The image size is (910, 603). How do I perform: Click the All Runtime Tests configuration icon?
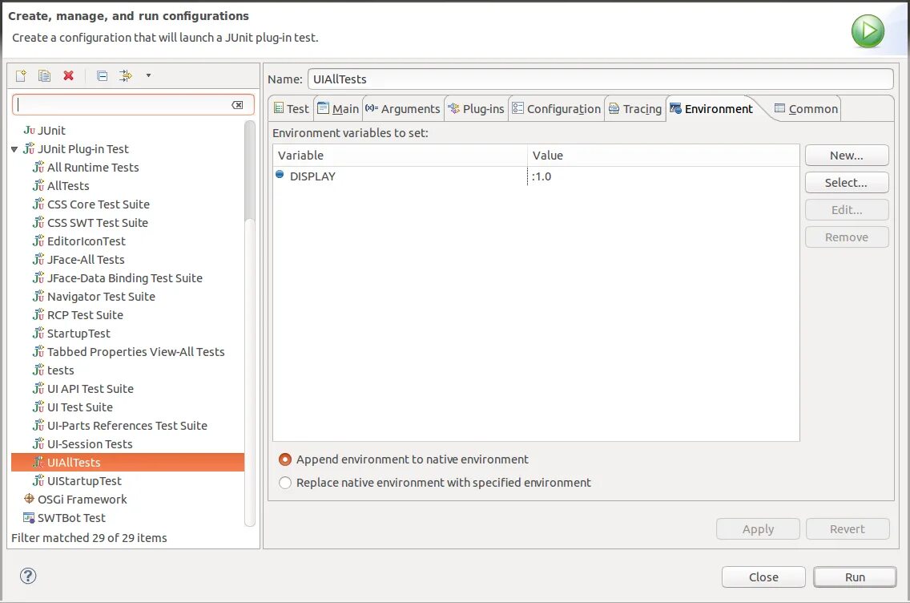pyautogui.click(x=38, y=168)
